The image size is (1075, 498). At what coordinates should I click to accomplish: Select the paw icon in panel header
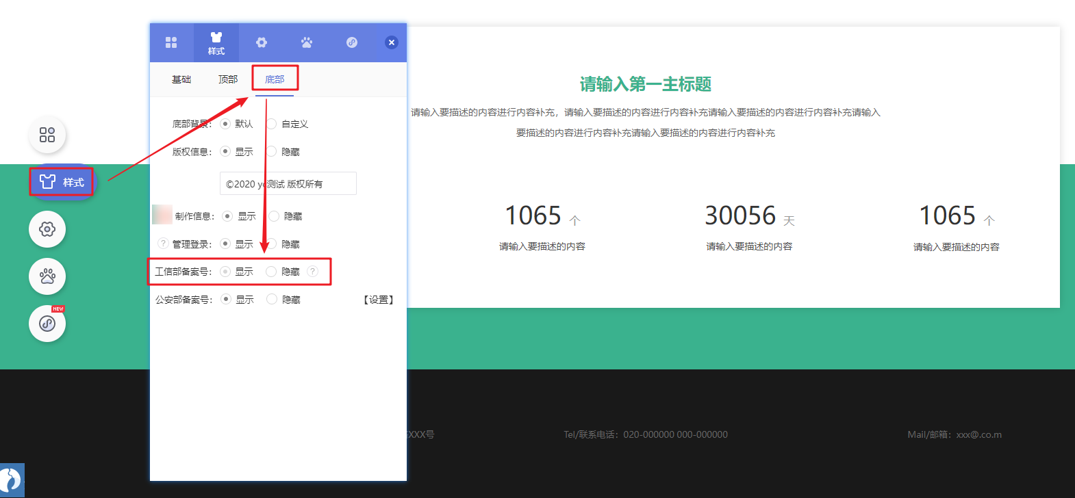307,42
